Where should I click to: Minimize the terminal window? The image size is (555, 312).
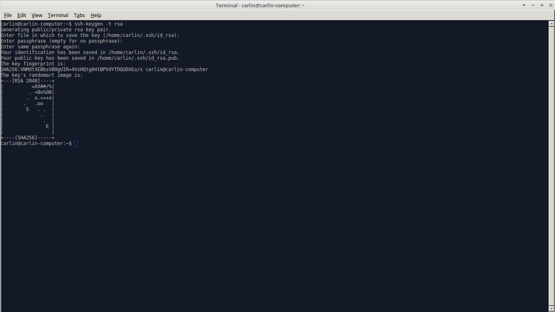point(533,5)
